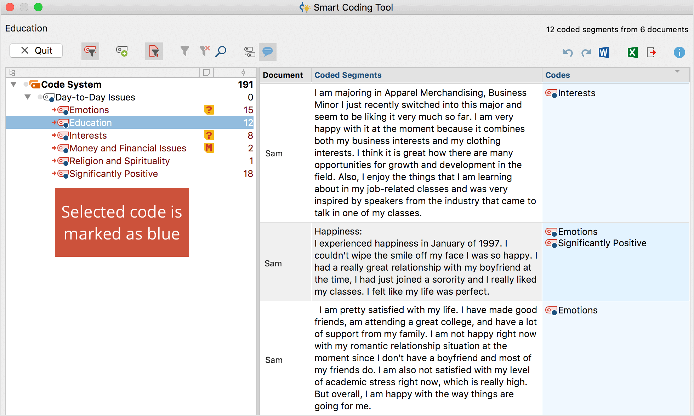Click the tree view icon in the code list header
Viewport: 694px width, 416px height.
[x=12, y=73]
